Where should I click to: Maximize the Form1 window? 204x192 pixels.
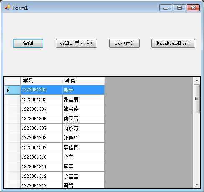click(x=179, y=8)
